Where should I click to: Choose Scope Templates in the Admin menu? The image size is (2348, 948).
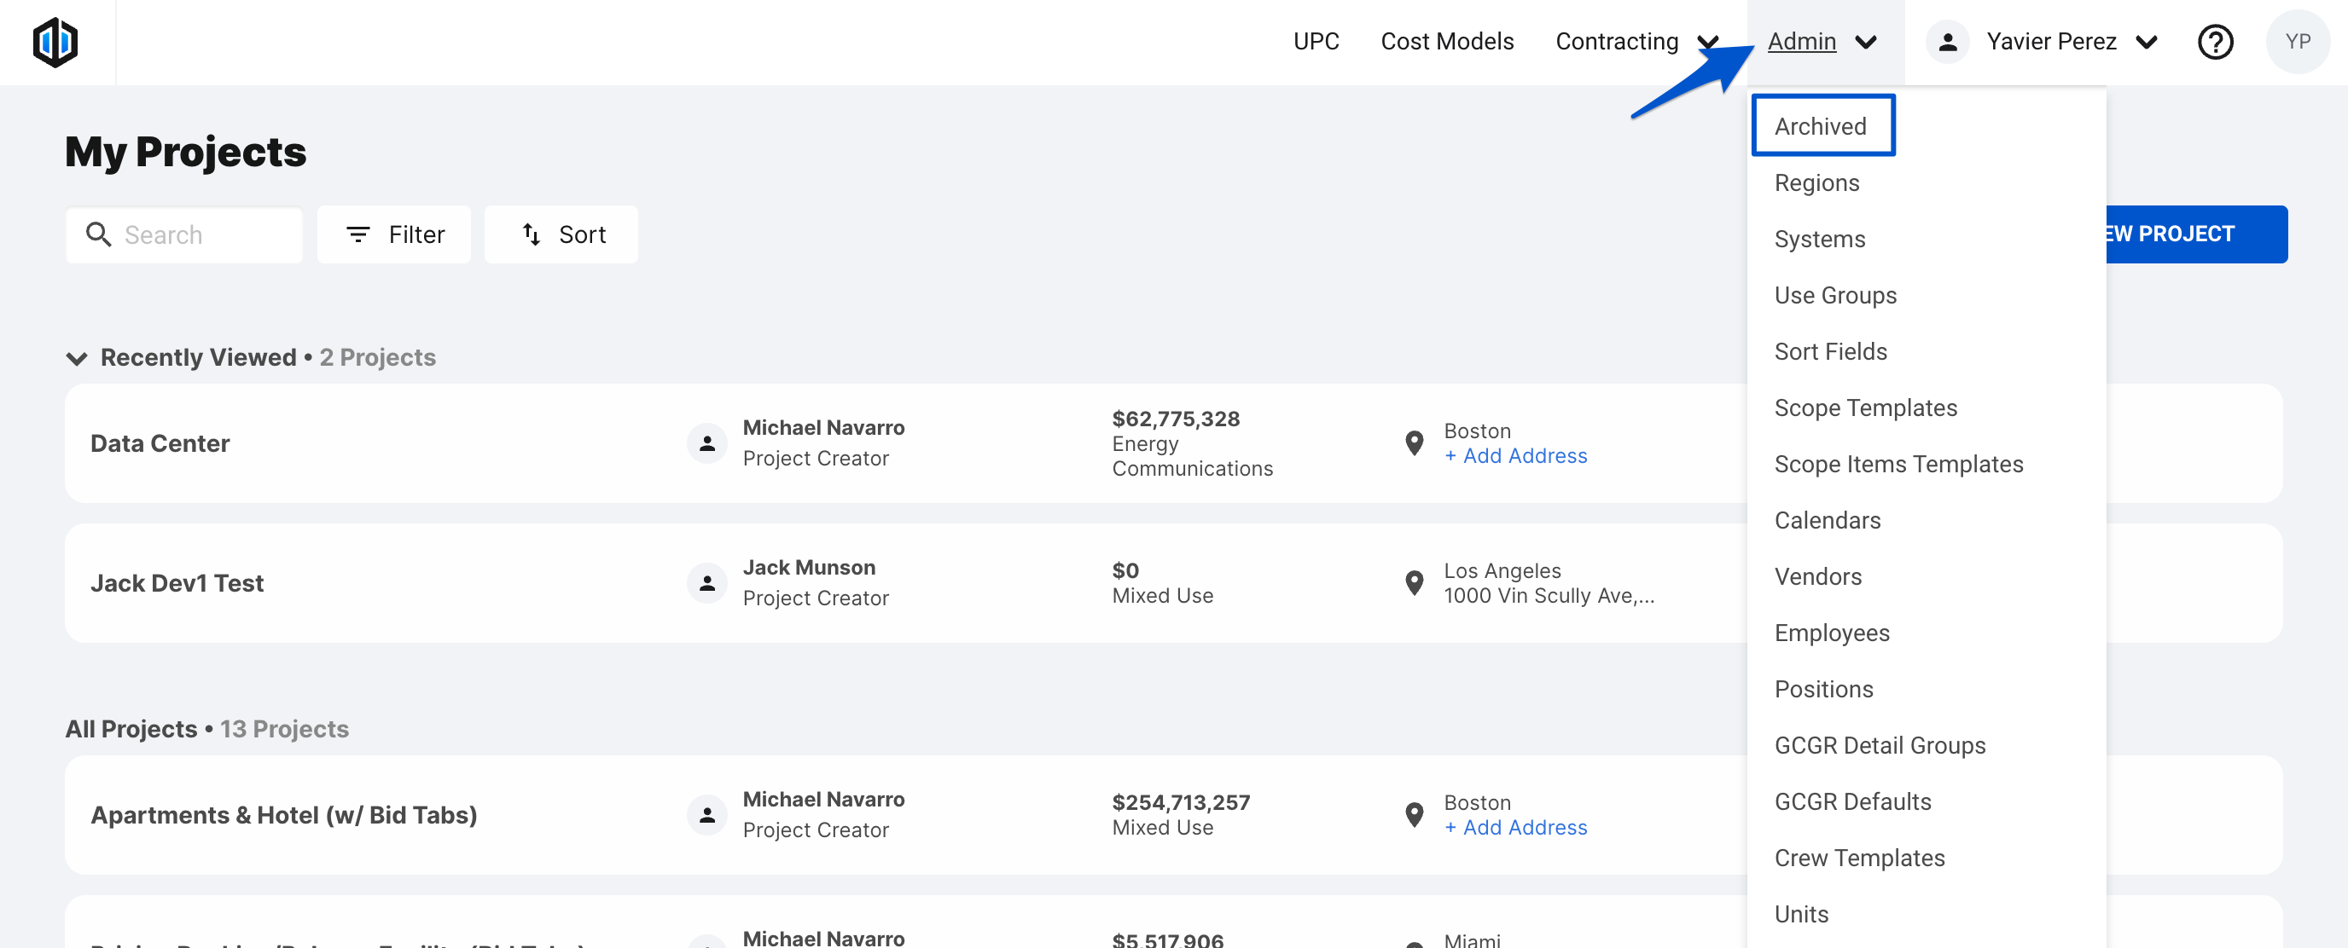click(x=1865, y=408)
